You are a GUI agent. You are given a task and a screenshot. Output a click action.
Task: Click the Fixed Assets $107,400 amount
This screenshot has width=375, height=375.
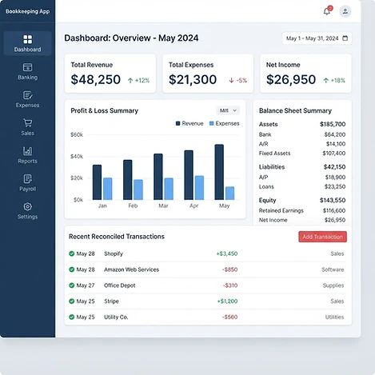334,154
